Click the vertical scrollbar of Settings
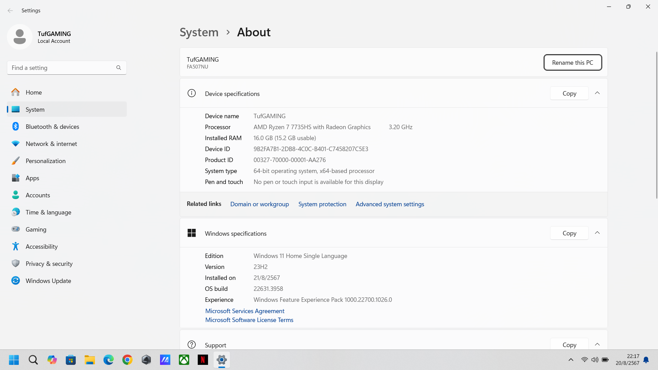Image resolution: width=658 pixels, height=370 pixels. click(657, 125)
